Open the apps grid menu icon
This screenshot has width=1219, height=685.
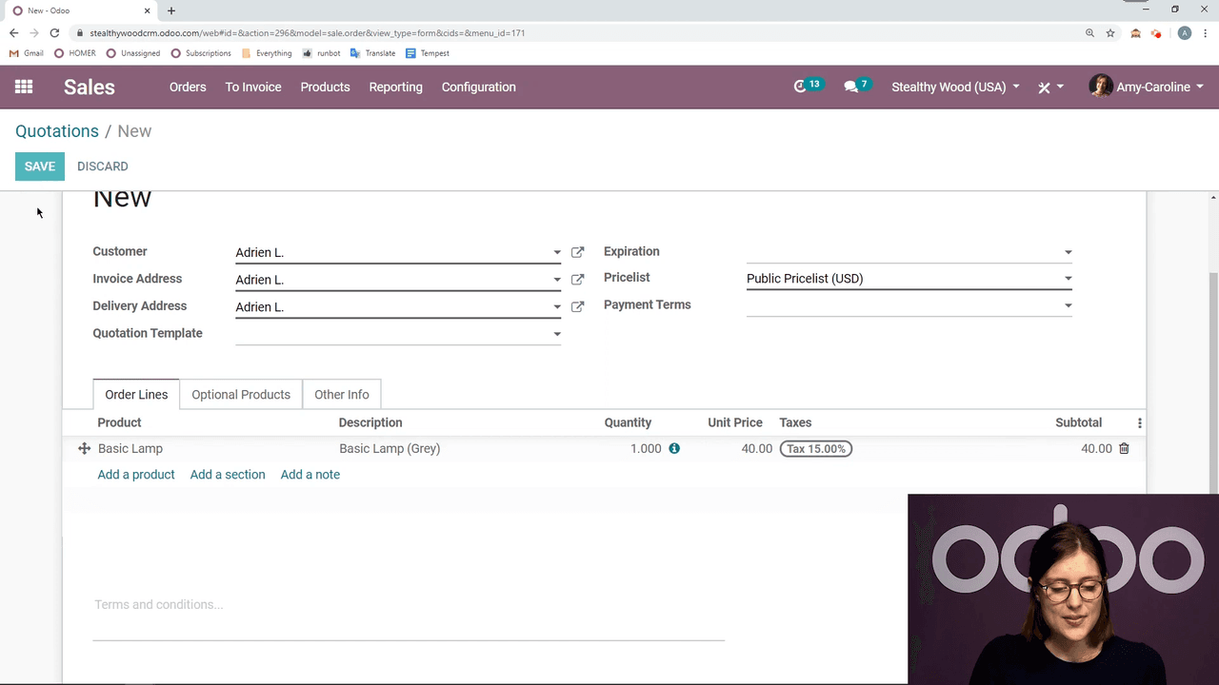24,87
